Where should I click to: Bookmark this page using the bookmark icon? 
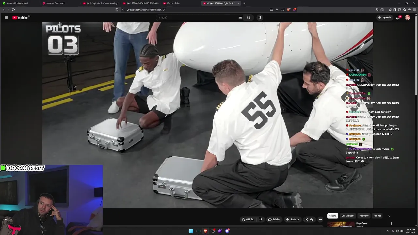pos(117,10)
